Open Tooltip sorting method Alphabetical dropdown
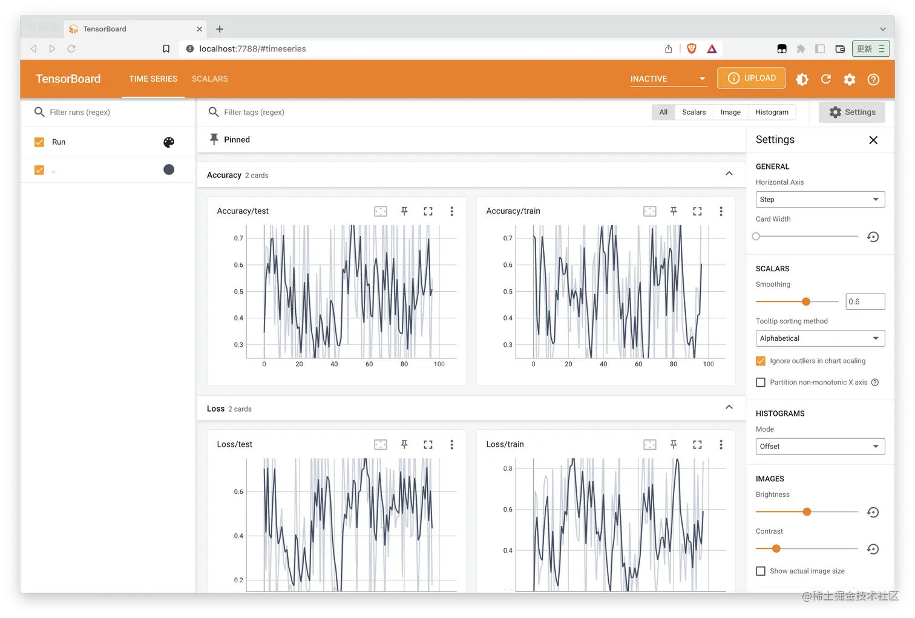915x618 pixels. pyautogui.click(x=820, y=338)
